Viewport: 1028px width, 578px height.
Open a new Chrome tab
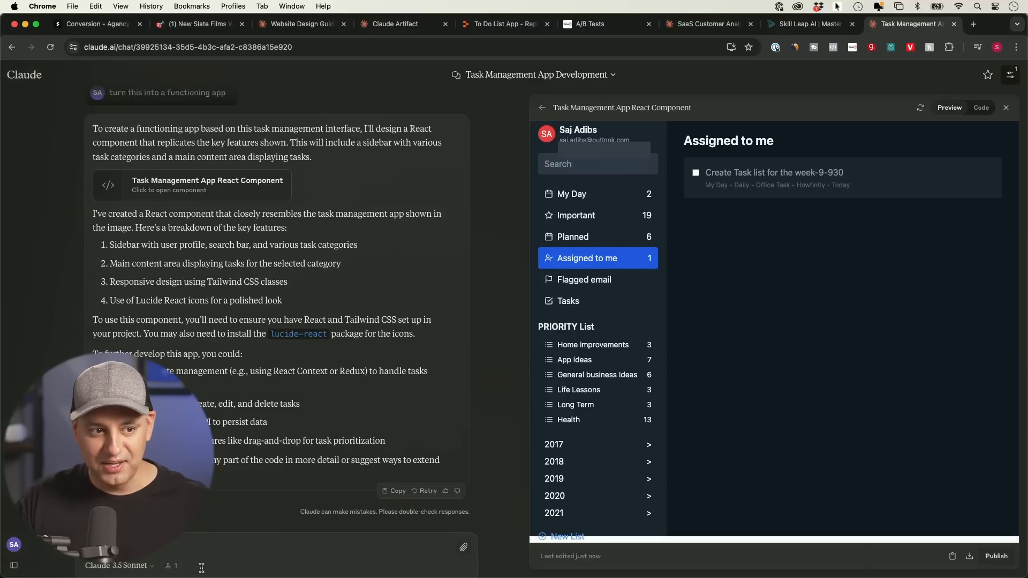pyautogui.click(x=973, y=24)
